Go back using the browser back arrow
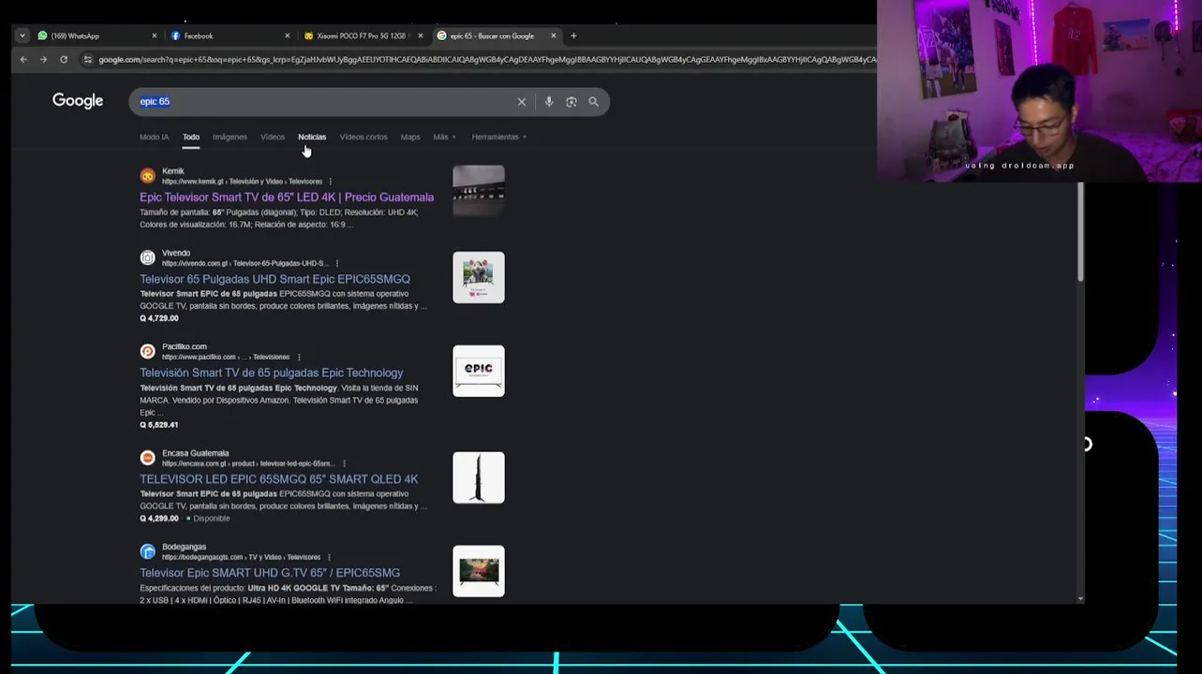 tap(23, 60)
